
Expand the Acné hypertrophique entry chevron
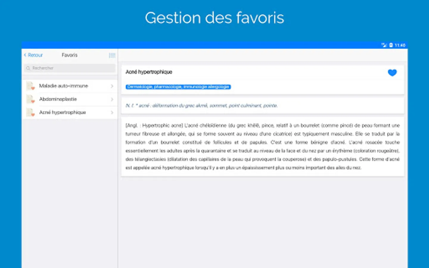pos(112,113)
